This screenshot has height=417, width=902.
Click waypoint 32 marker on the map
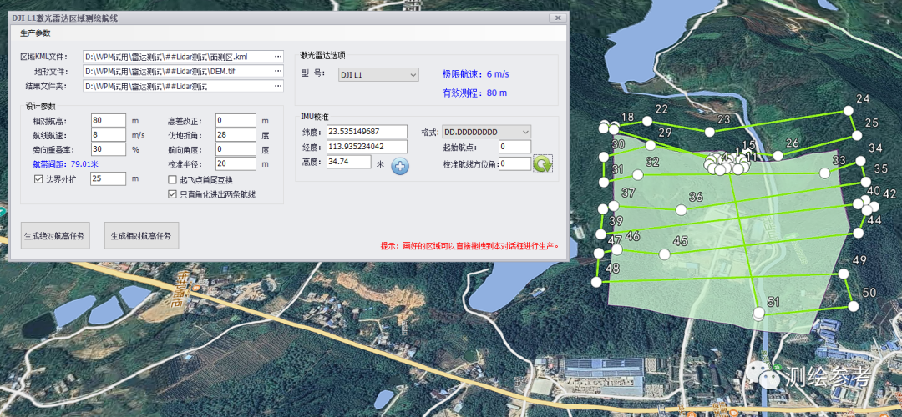638,174
